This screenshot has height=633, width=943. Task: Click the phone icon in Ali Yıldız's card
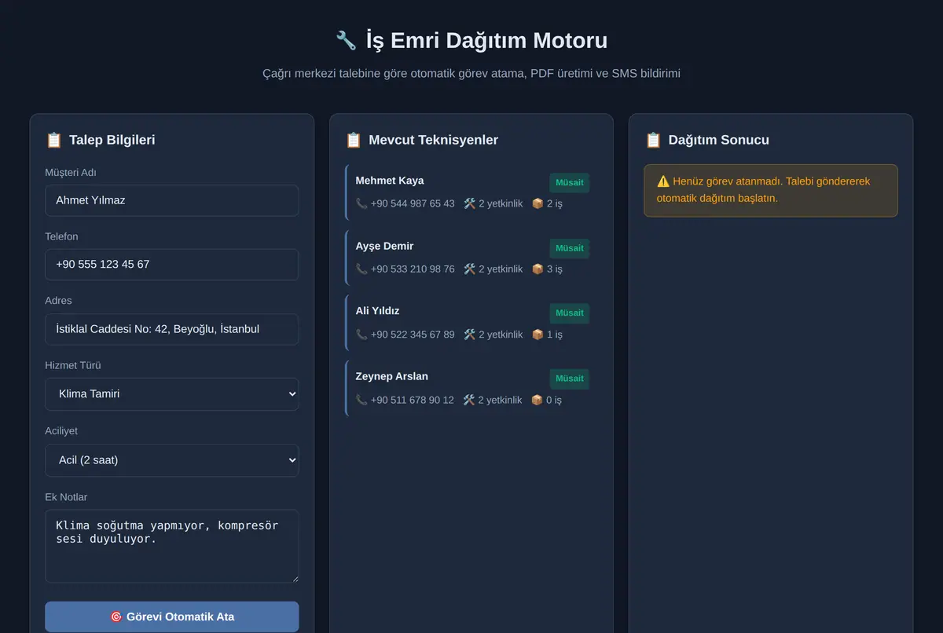[x=361, y=335]
